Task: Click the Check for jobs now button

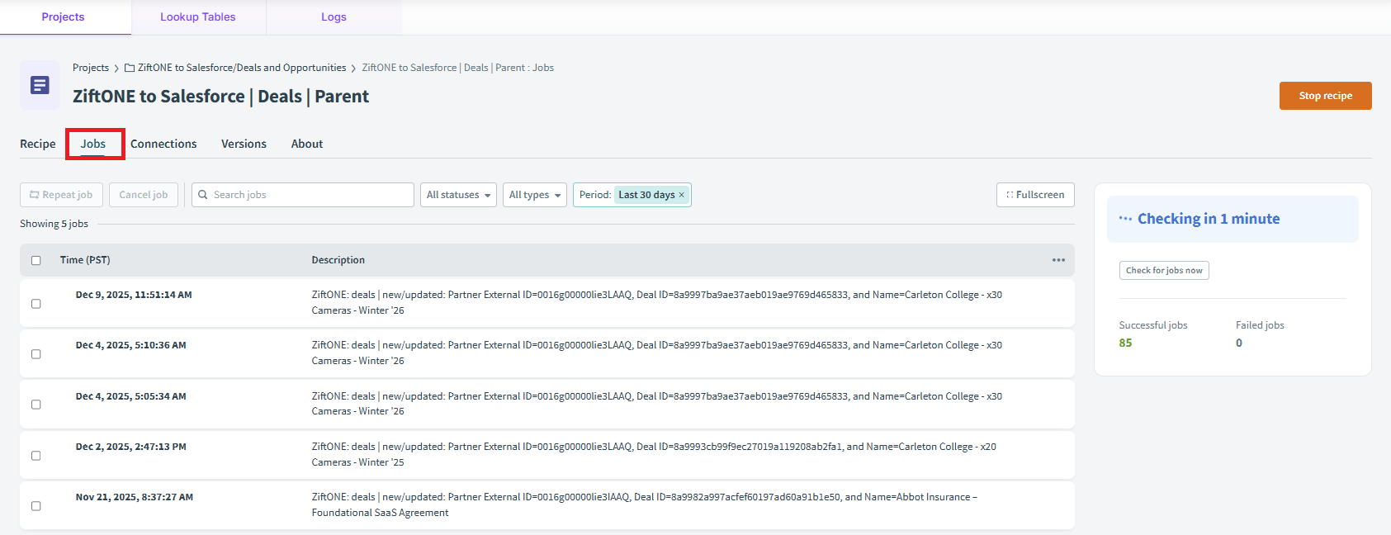Action: click(1164, 271)
